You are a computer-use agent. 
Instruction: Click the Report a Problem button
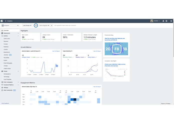coord(166,104)
